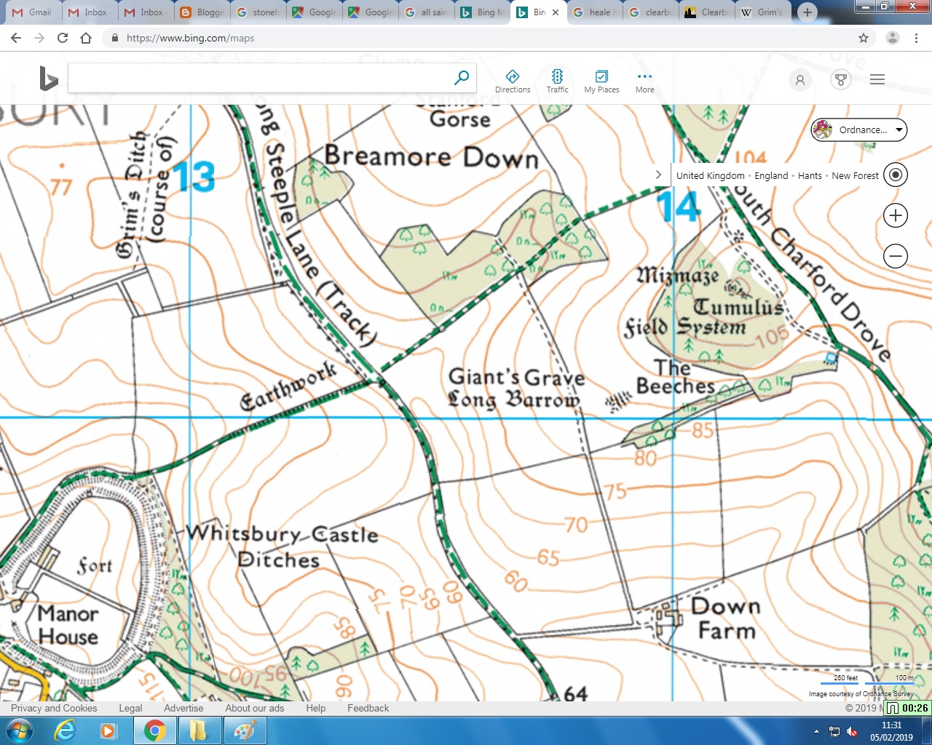The height and width of the screenshot is (745, 932).
Task: Show hidden system tray icons
Action: point(816,730)
